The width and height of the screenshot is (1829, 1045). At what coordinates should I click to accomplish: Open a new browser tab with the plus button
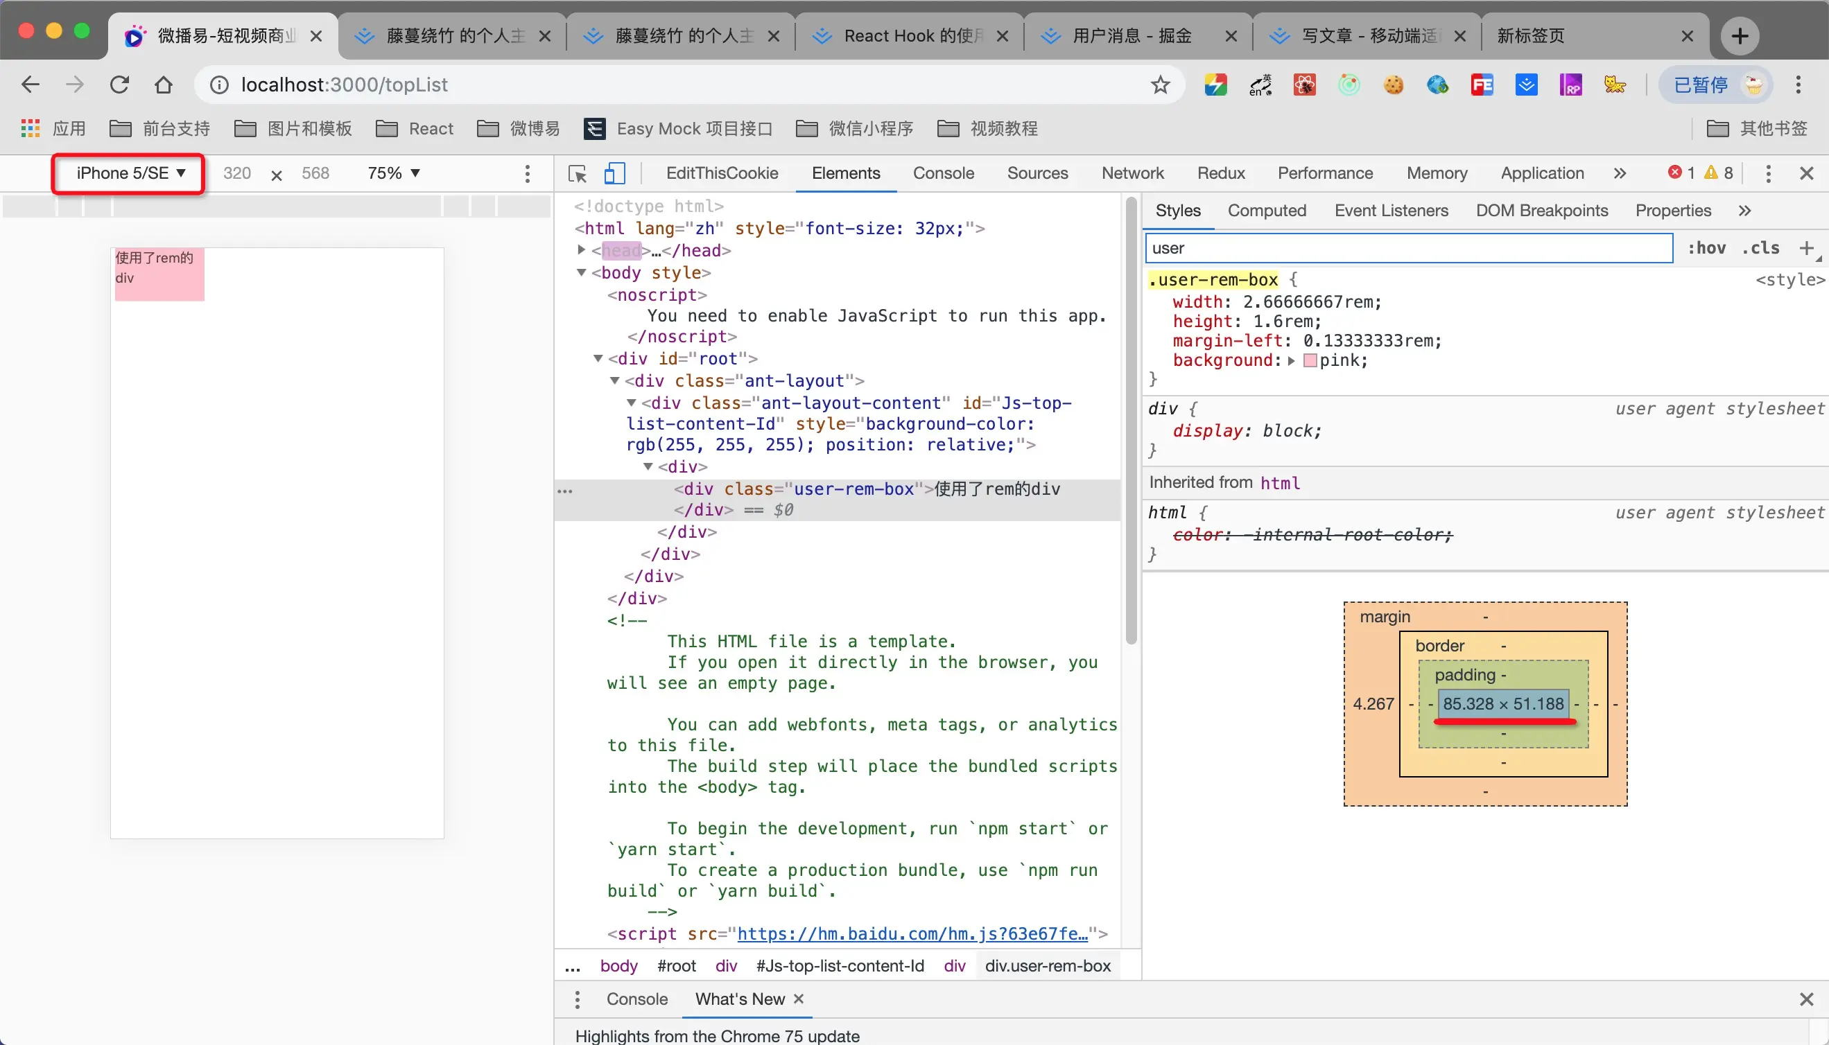pos(1740,36)
